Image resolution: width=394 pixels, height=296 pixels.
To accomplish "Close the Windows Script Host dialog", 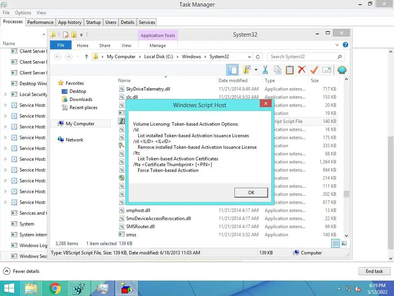I will point(265,103).
